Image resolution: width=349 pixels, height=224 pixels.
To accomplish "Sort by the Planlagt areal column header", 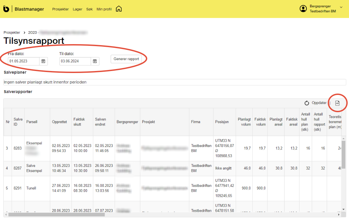I will click(276, 122).
